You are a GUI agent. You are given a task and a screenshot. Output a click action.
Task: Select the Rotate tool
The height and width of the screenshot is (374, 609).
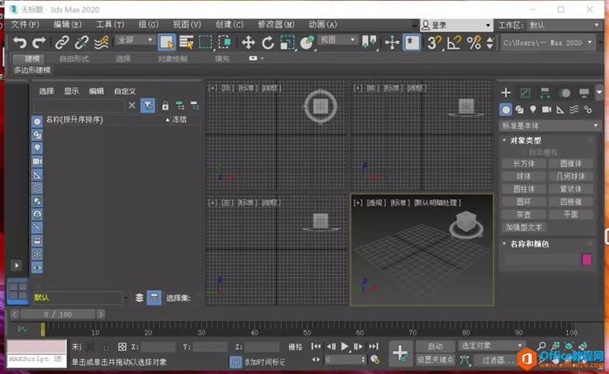pyautogui.click(x=267, y=42)
